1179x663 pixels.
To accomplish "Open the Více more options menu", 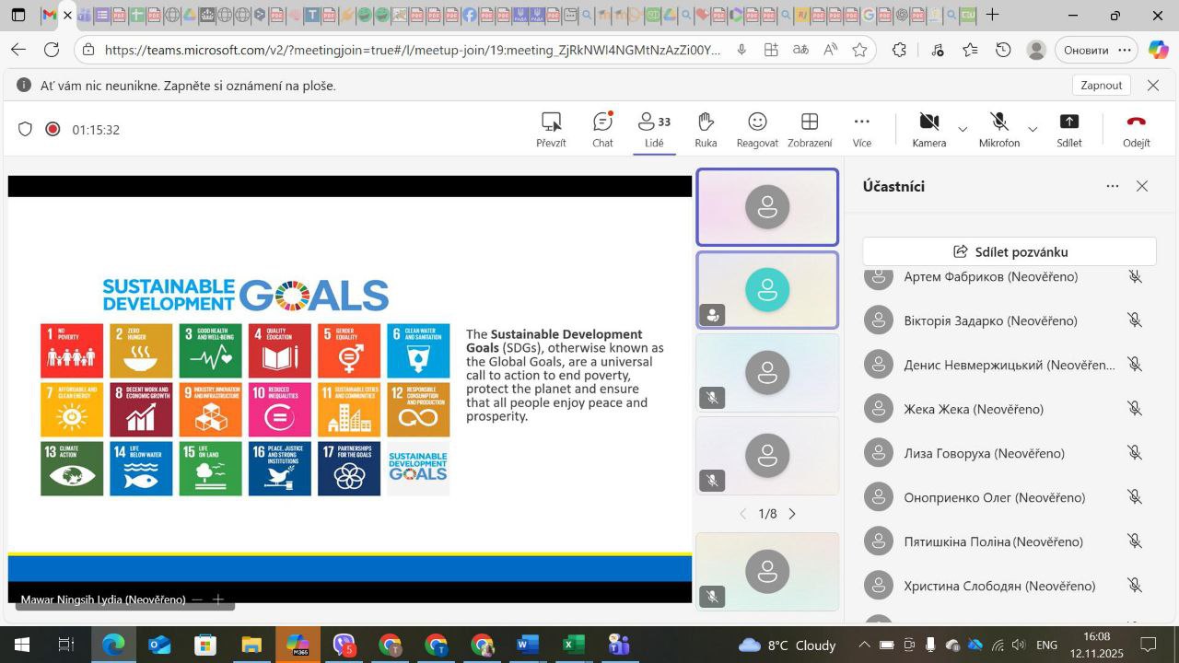I will click(861, 129).
